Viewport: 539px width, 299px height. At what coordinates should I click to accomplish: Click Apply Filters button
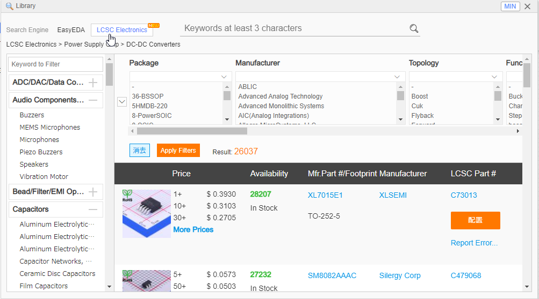point(178,151)
